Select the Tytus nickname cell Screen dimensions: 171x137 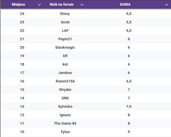tap(65, 132)
